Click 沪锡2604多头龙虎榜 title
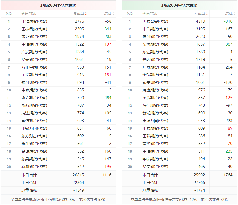This screenshot has width=238, height=205. click(58, 5)
